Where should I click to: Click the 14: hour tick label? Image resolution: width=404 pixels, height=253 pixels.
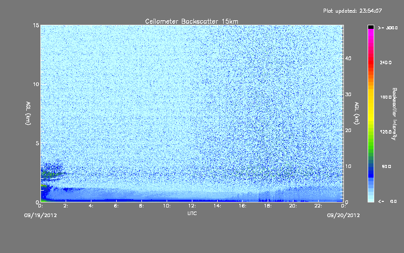(x=217, y=206)
